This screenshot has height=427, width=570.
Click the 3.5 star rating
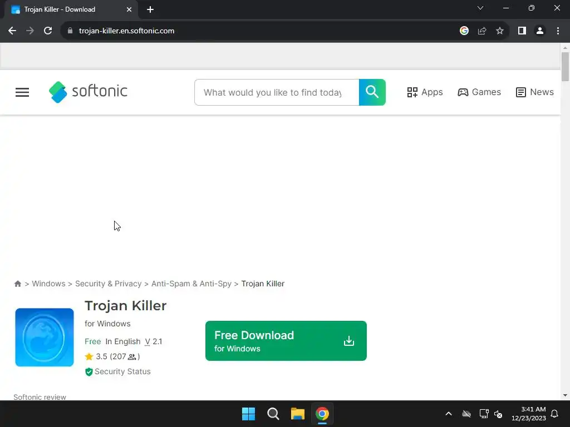pyautogui.click(x=112, y=356)
